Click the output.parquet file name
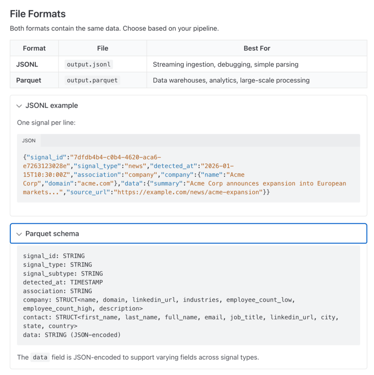374x375 pixels. pos(92,81)
